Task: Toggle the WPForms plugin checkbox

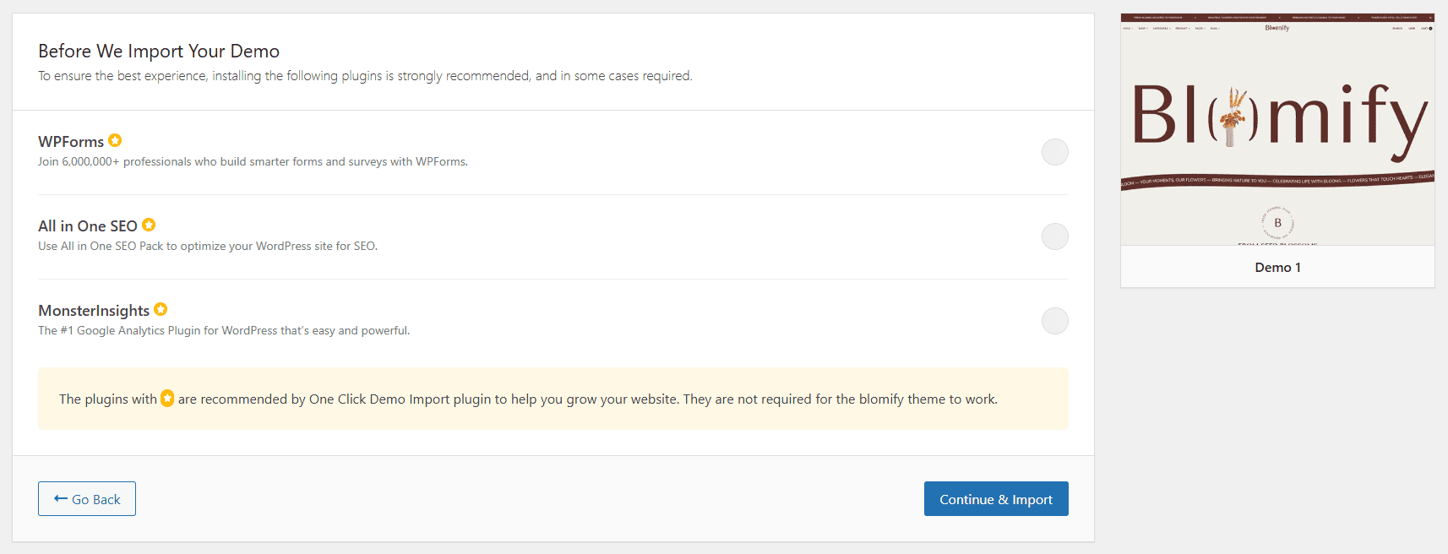Action: (1054, 152)
